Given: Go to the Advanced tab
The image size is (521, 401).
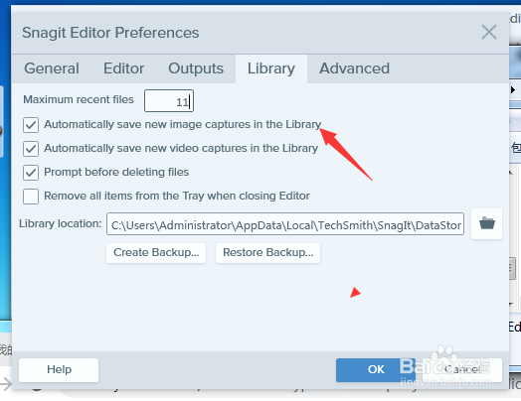Looking at the screenshot, I should pos(354,68).
